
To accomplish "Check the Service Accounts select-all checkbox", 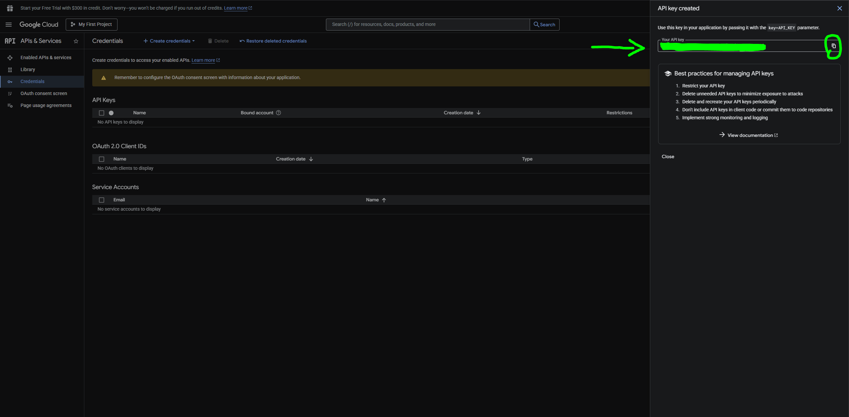I will point(102,200).
